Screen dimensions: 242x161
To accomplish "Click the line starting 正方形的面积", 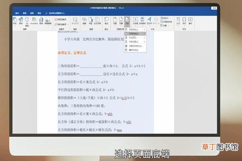I will pyautogui.click(x=98, y=74).
